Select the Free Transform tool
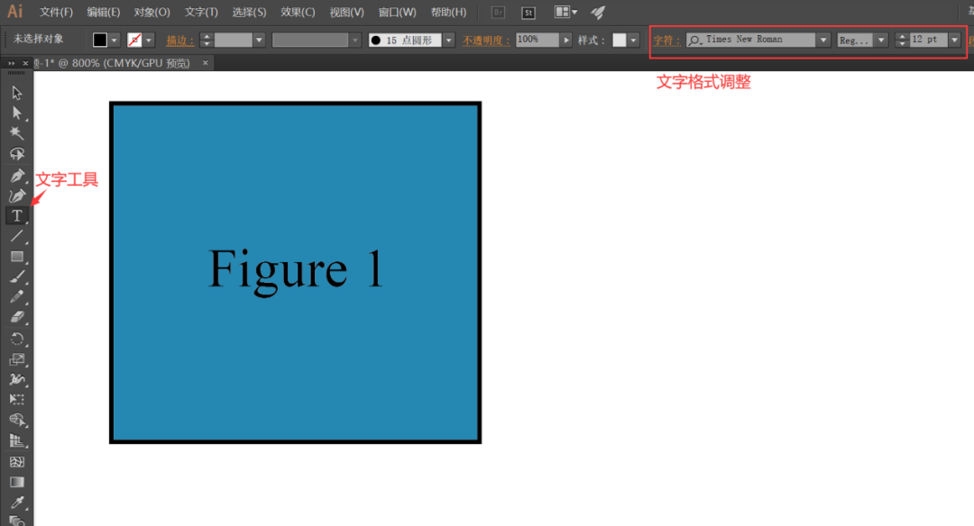The image size is (974, 526). click(x=17, y=400)
